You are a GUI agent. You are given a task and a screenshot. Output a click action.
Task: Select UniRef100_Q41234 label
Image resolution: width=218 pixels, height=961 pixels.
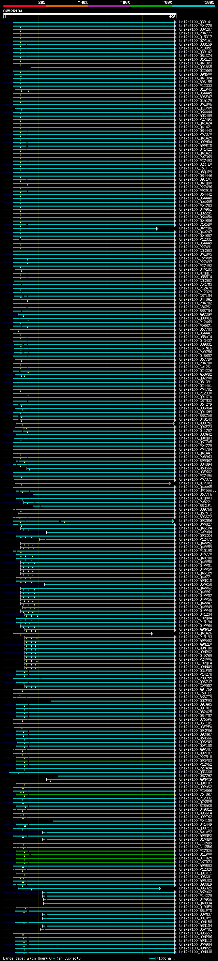click(195, 614)
